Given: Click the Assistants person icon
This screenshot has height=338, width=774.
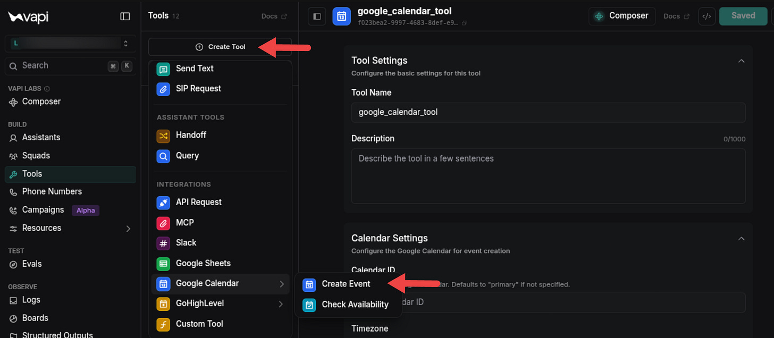Looking at the screenshot, I should click(13, 138).
